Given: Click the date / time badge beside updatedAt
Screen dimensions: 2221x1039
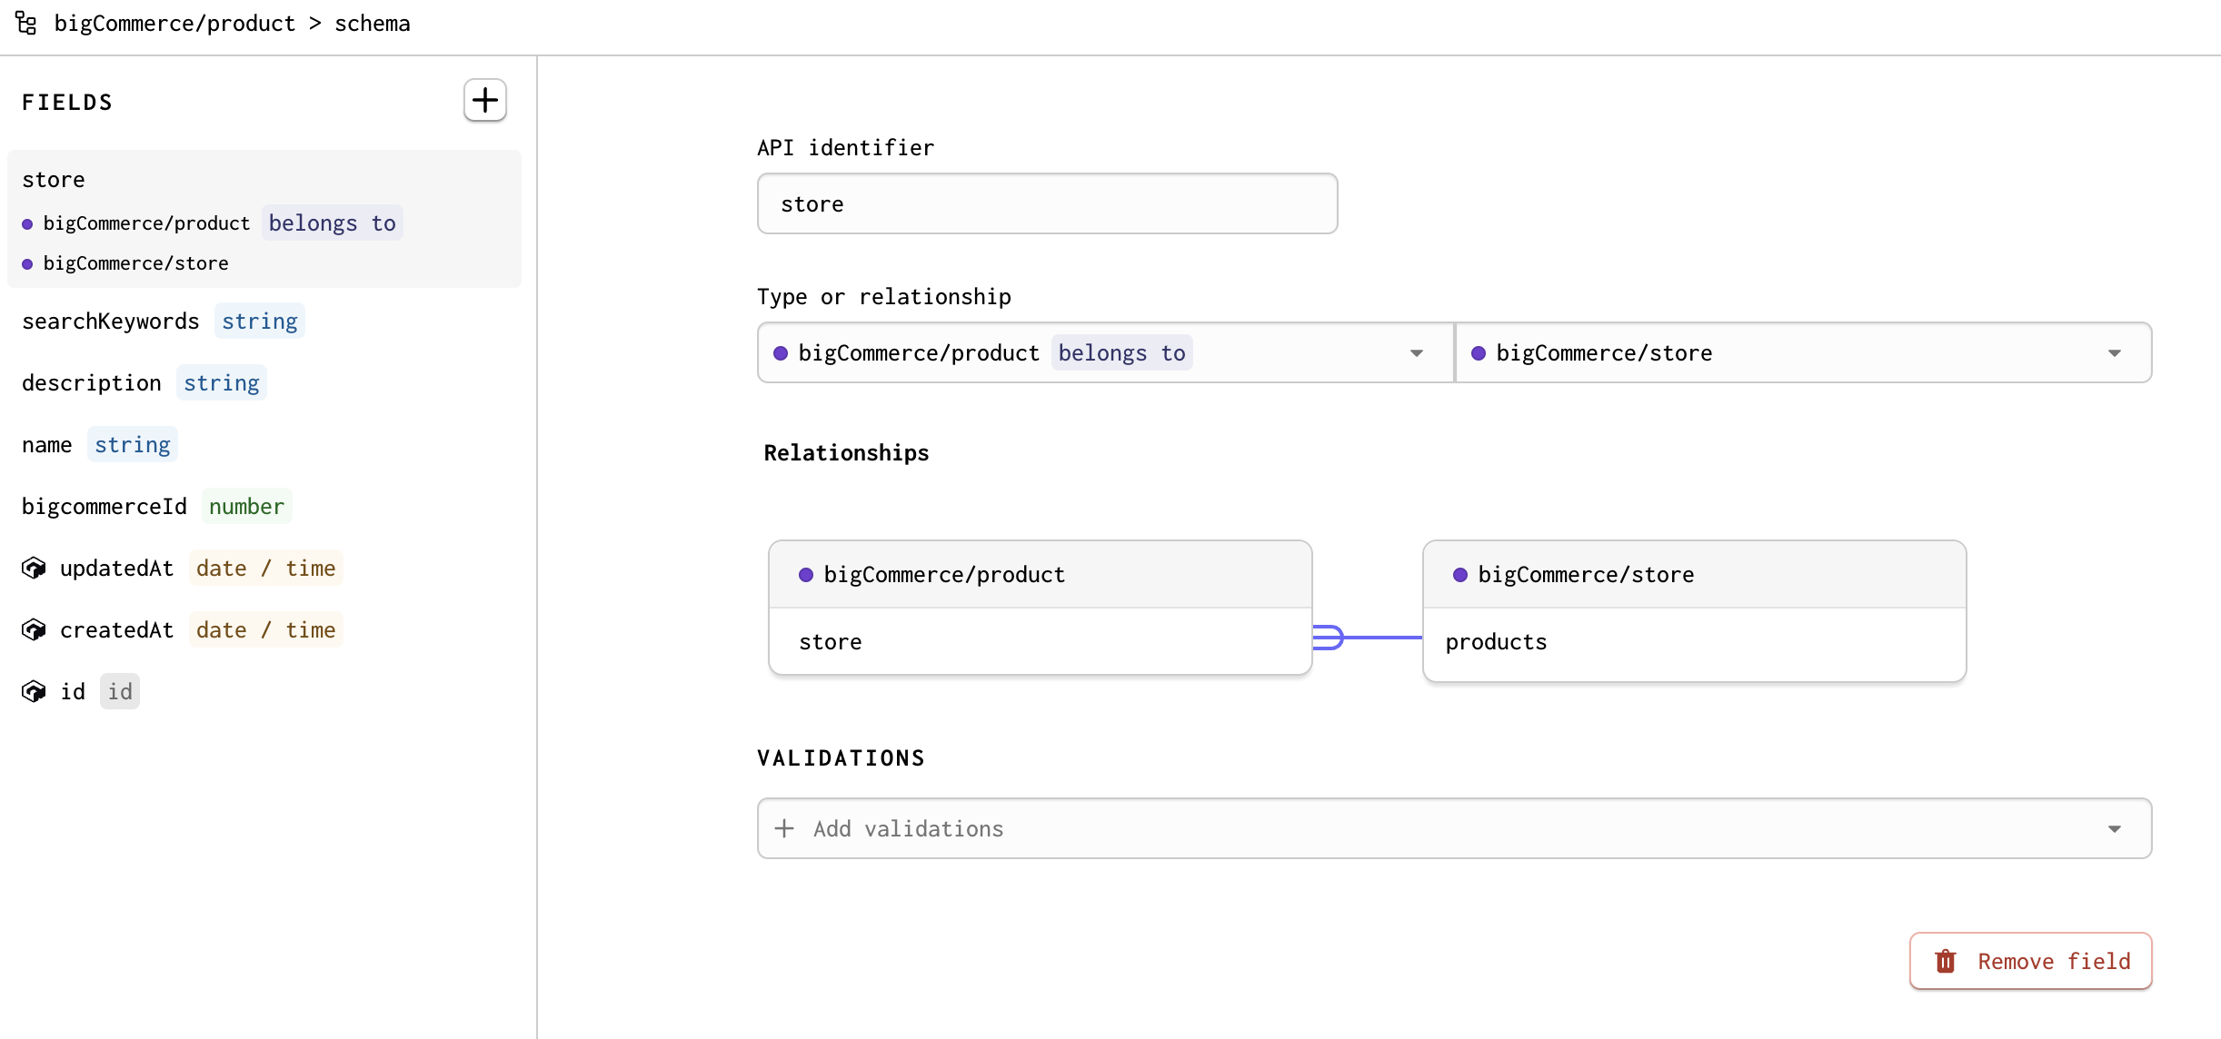Looking at the screenshot, I should click(x=266, y=568).
